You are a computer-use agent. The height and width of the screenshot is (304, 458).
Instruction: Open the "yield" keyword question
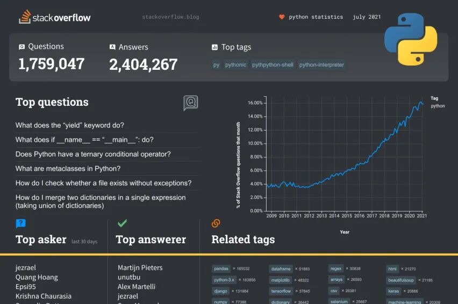[70, 126]
